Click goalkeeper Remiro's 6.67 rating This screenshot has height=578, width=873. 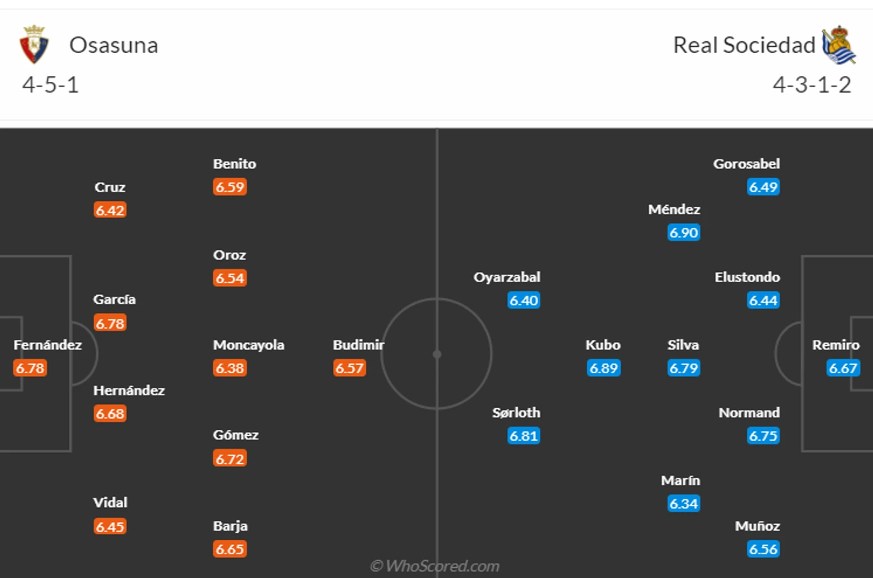click(x=843, y=368)
